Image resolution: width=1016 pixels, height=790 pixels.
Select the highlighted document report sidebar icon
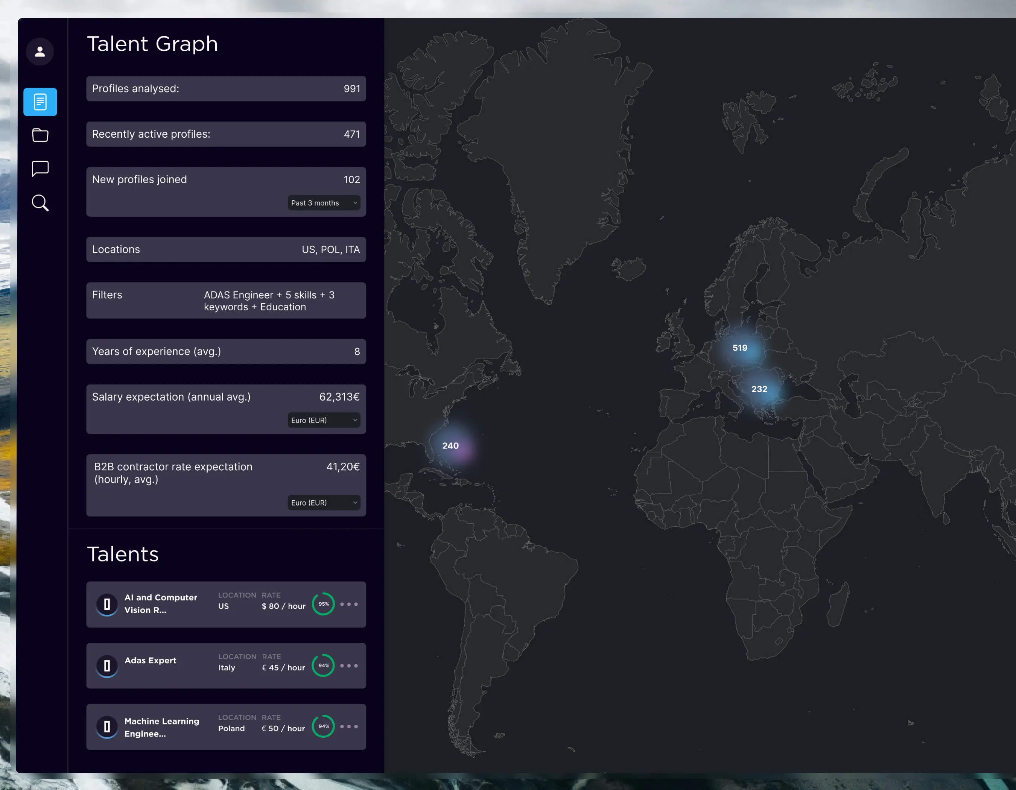(x=40, y=102)
